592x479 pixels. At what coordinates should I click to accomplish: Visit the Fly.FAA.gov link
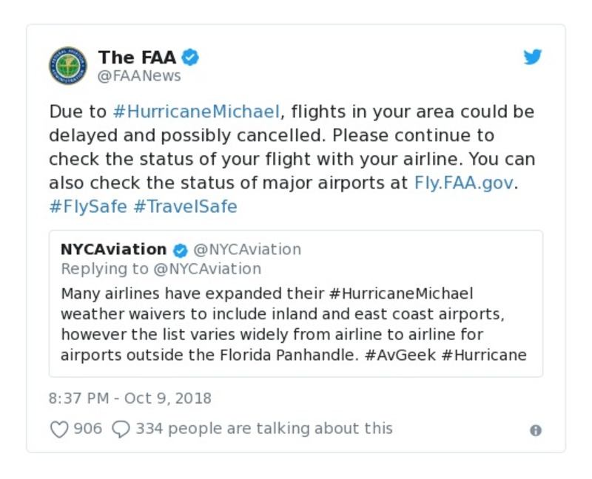463,183
